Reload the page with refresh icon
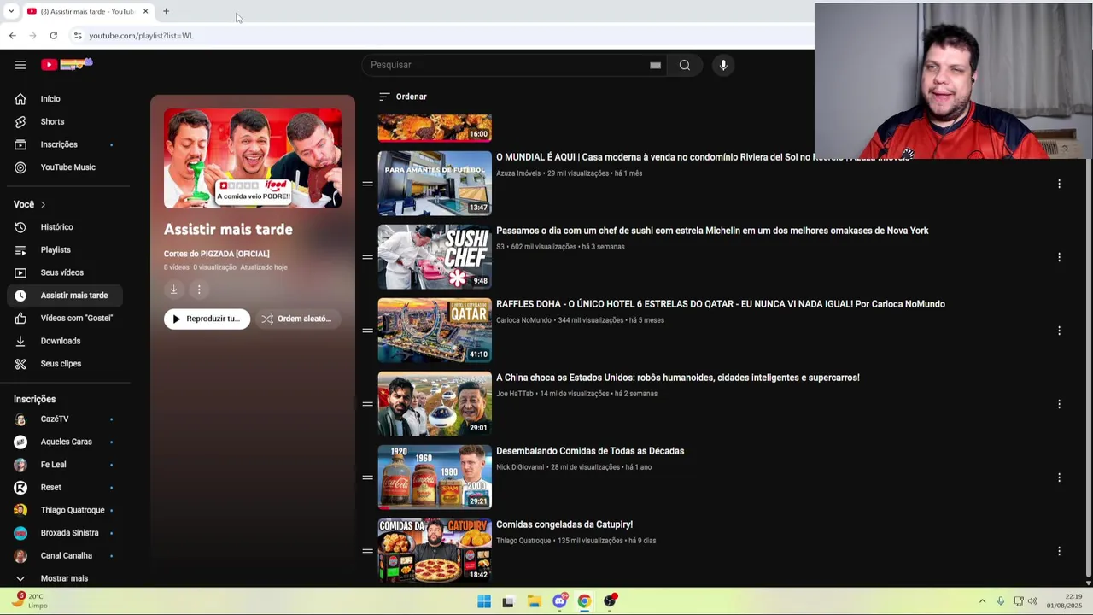1093x615 pixels. click(53, 35)
